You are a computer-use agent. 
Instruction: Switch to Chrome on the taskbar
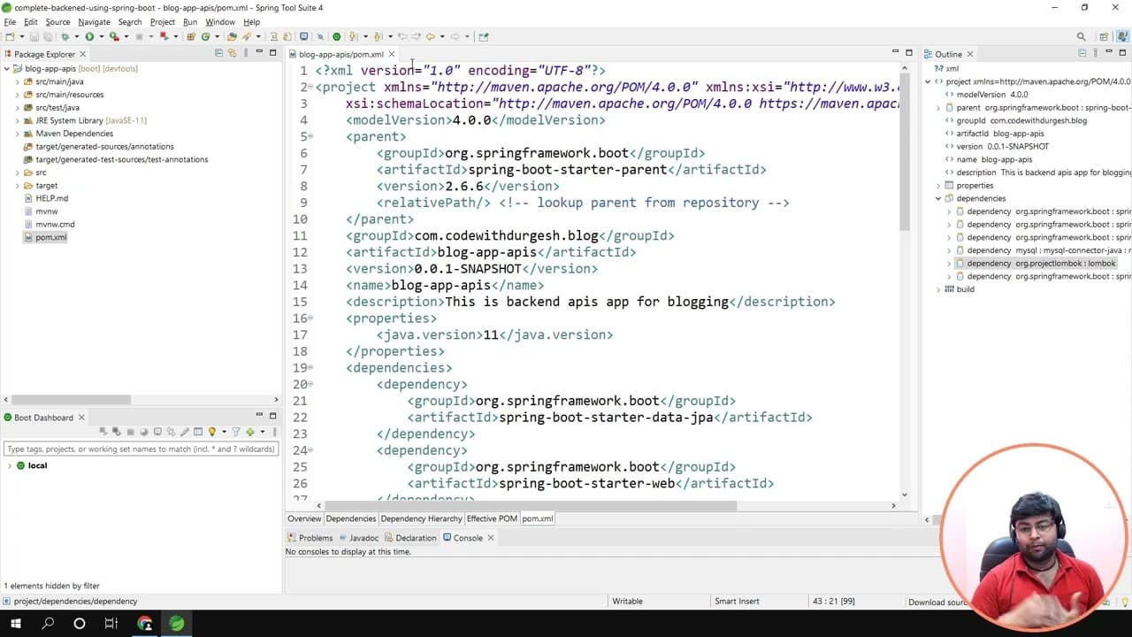(144, 623)
